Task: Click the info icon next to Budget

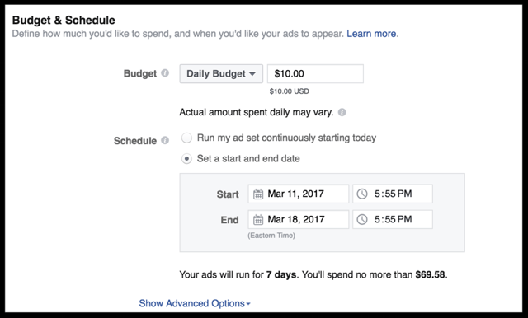Action: [165, 73]
